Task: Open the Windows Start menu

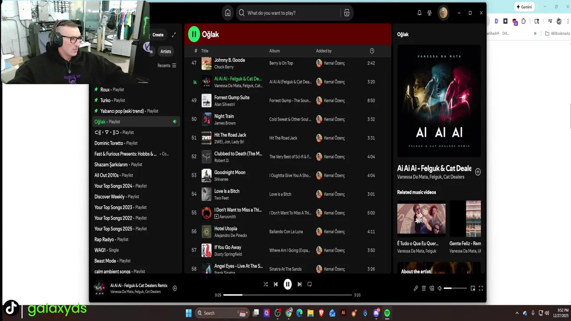Action: click(189, 313)
